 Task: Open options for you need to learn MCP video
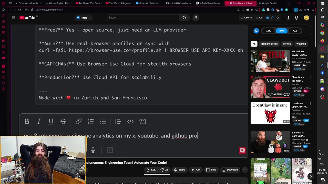click(310, 133)
